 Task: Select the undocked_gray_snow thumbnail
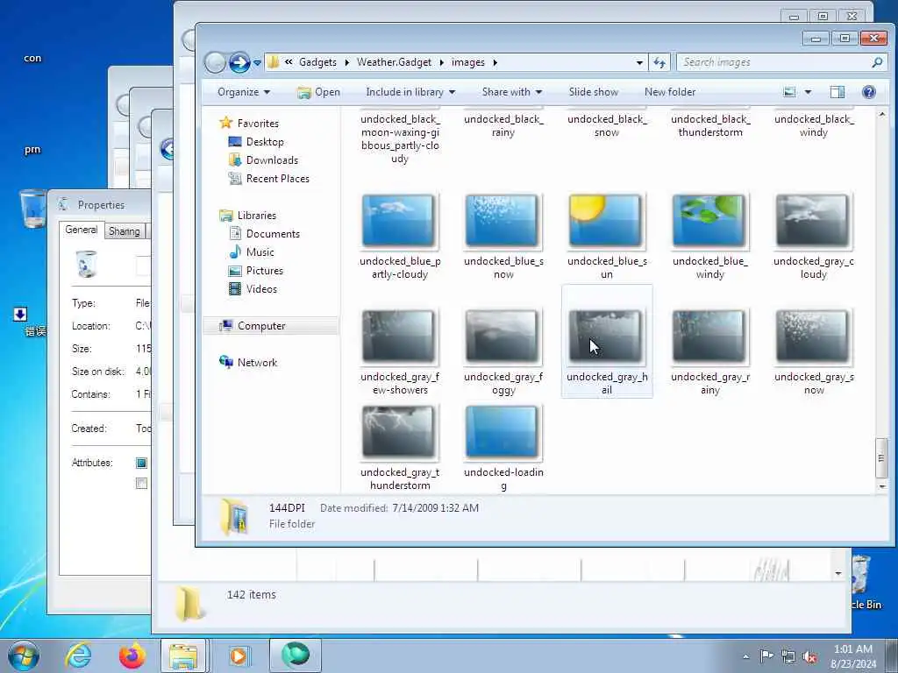coord(813,336)
